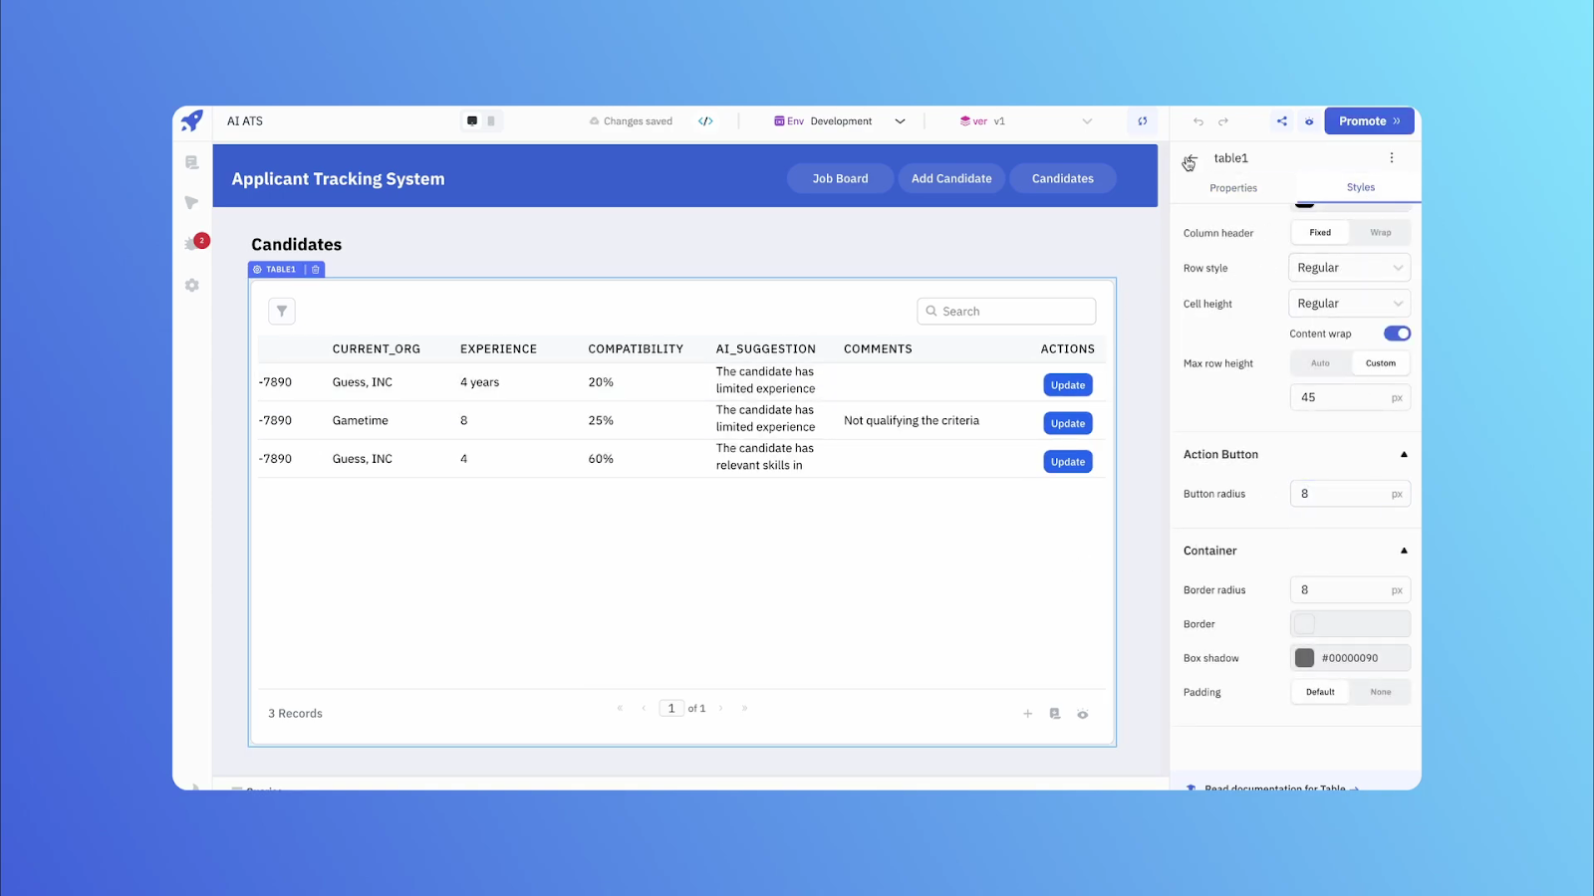
Task: Open the table filter panel
Action: click(281, 311)
